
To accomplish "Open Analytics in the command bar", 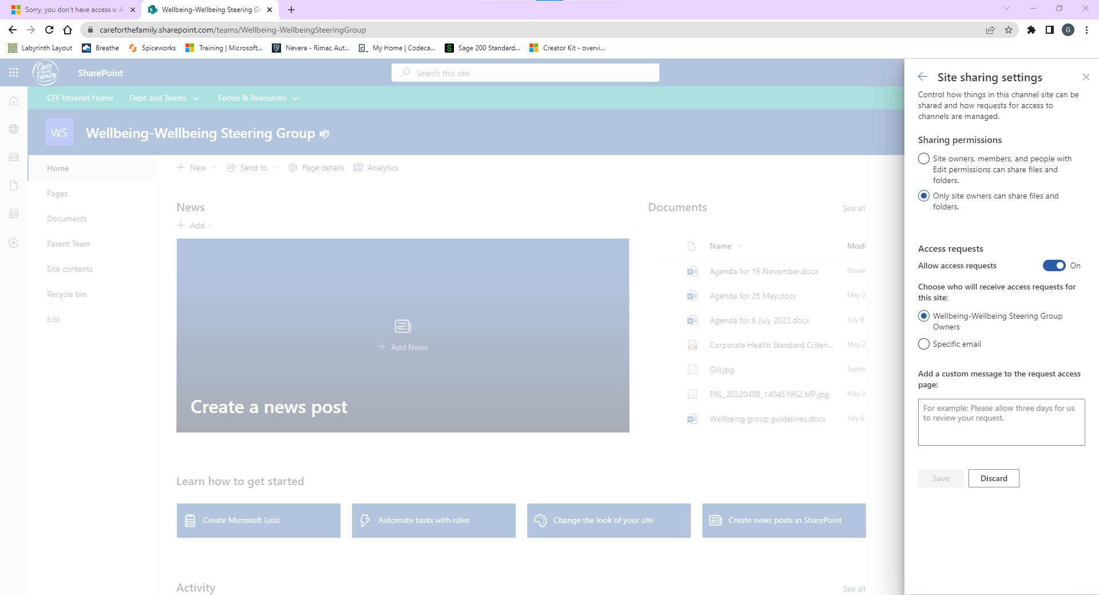I will [x=376, y=168].
